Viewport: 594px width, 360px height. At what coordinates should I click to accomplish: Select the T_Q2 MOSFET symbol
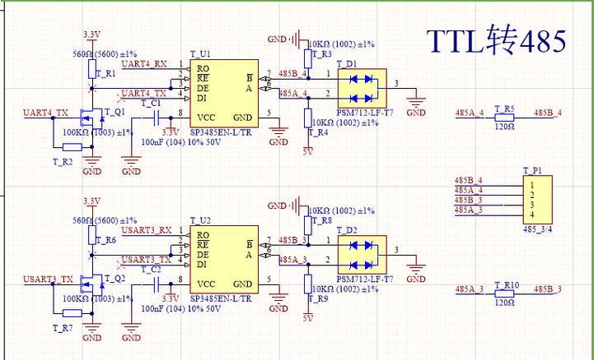point(92,284)
